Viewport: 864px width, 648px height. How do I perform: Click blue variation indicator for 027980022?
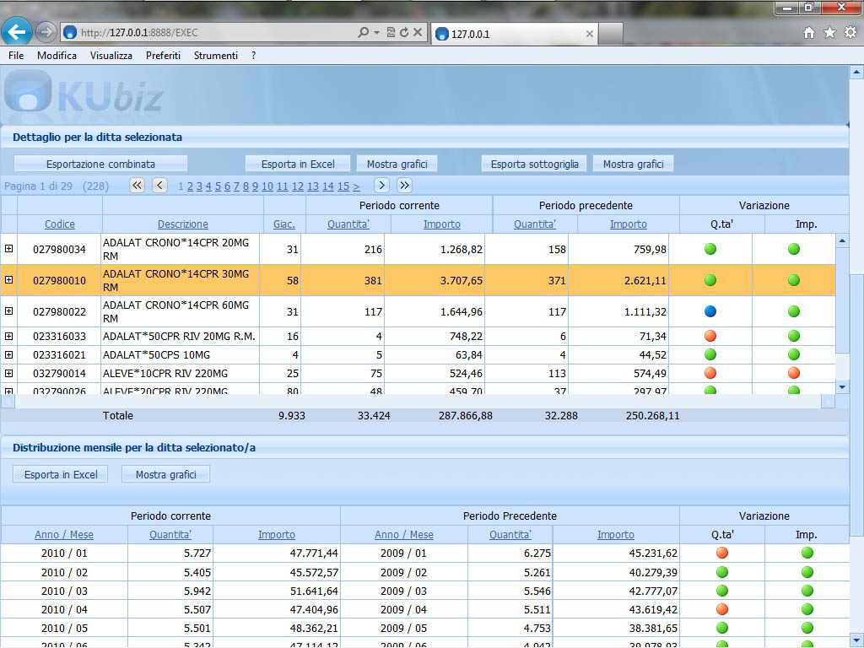[710, 311]
